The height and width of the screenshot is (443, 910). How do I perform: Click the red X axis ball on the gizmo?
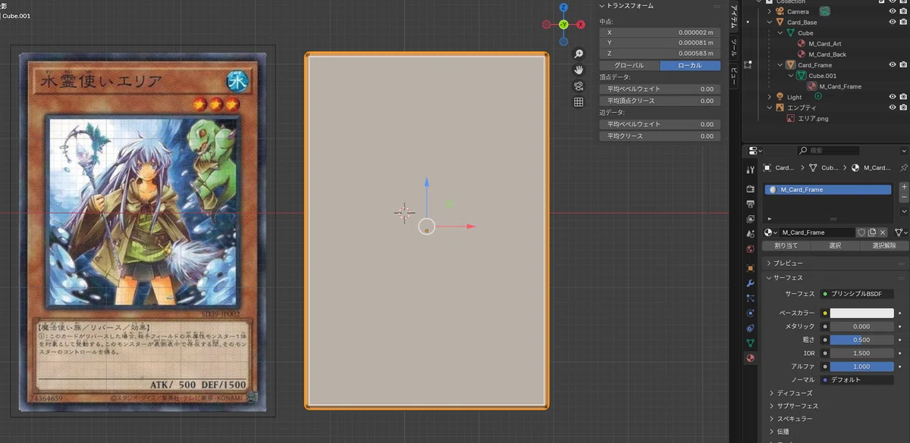coord(581,24)
